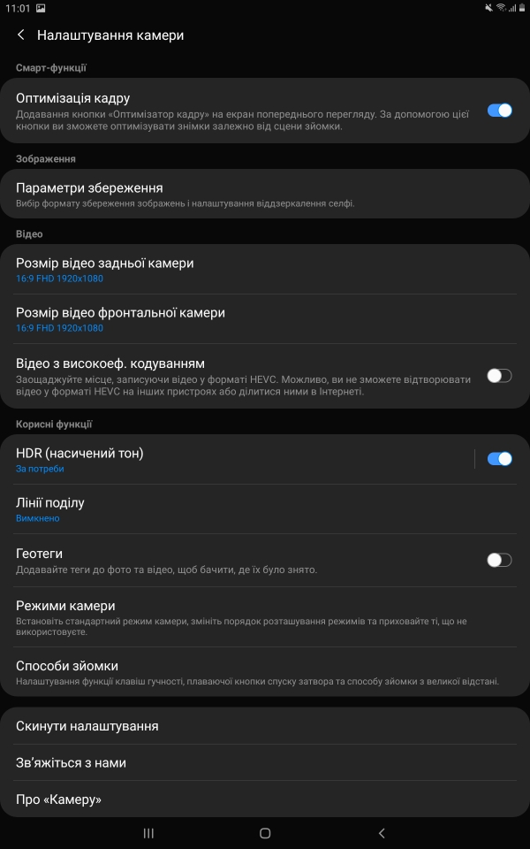Open recent apps from the navigation bar

[148, 833]
